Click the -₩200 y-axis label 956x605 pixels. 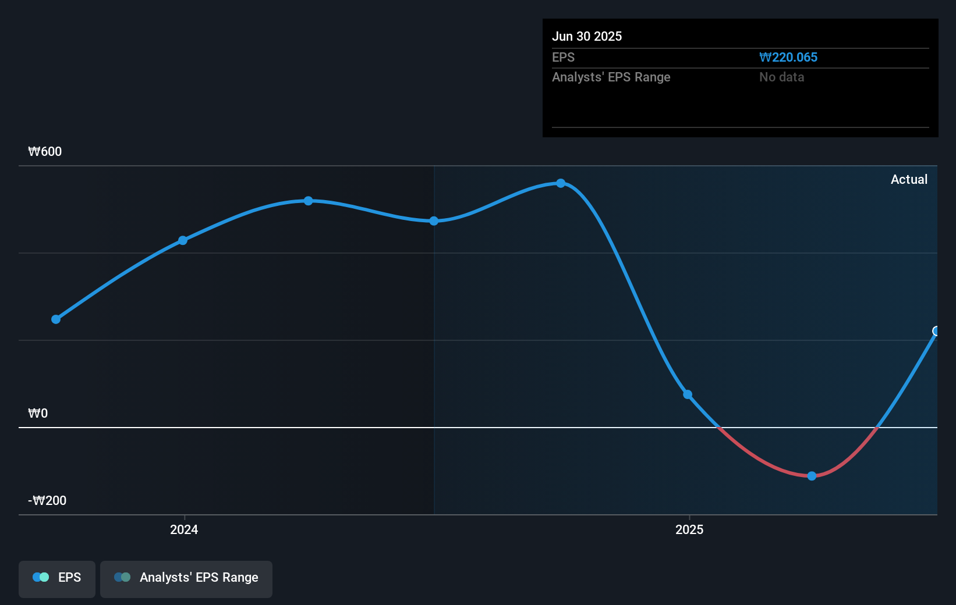tap(47, 500)
